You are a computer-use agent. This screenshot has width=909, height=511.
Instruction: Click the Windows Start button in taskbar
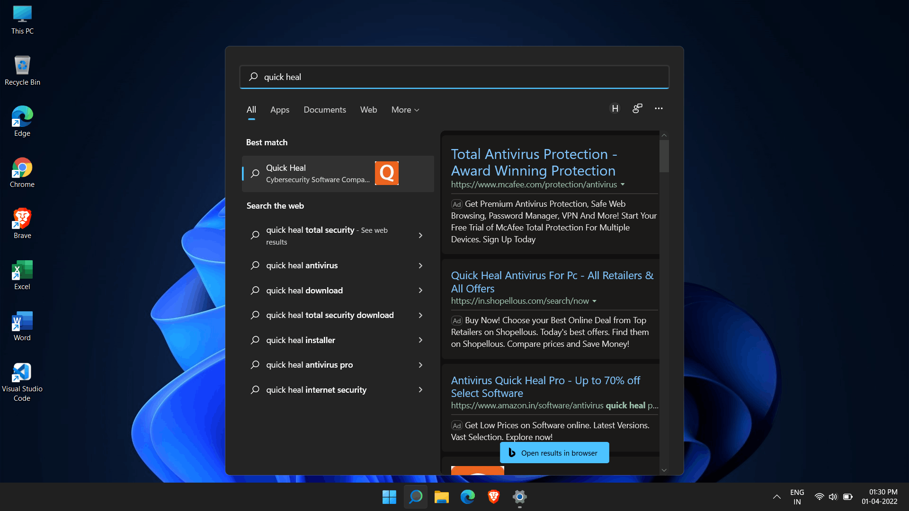pos(389,497)
